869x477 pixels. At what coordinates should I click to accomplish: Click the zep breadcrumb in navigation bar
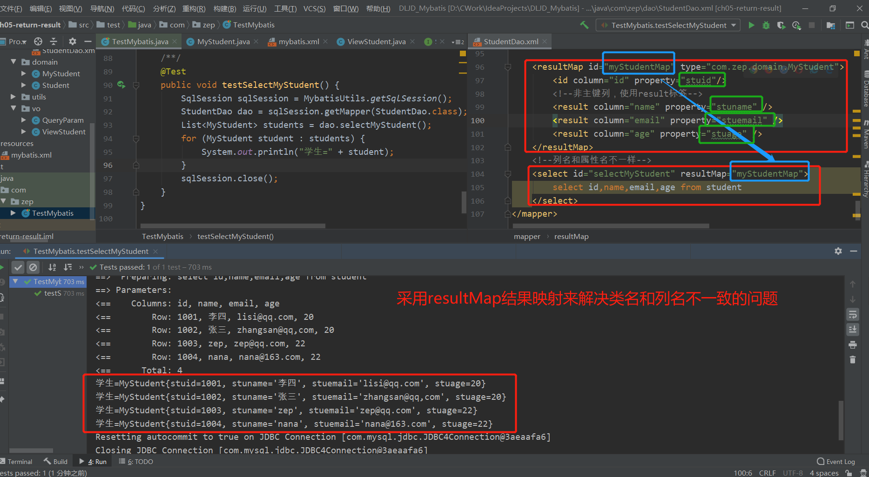coord(209,25)
